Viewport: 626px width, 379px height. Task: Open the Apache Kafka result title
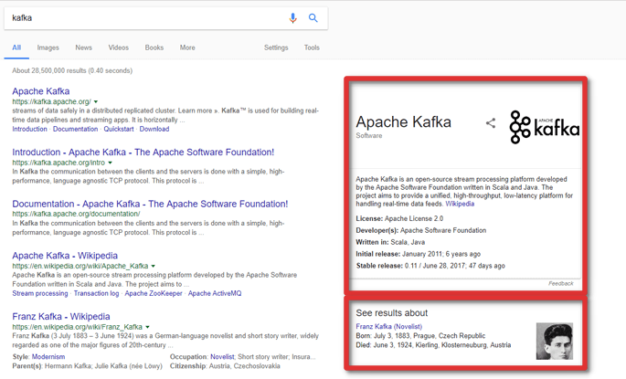[x=41, y=91]
